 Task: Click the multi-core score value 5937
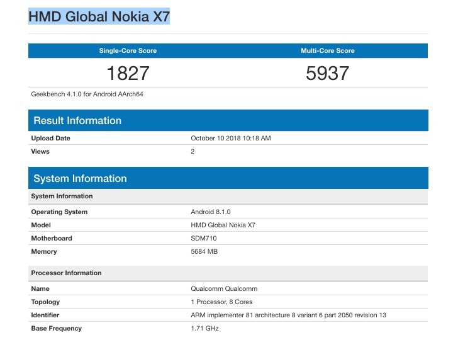(327, 73)
